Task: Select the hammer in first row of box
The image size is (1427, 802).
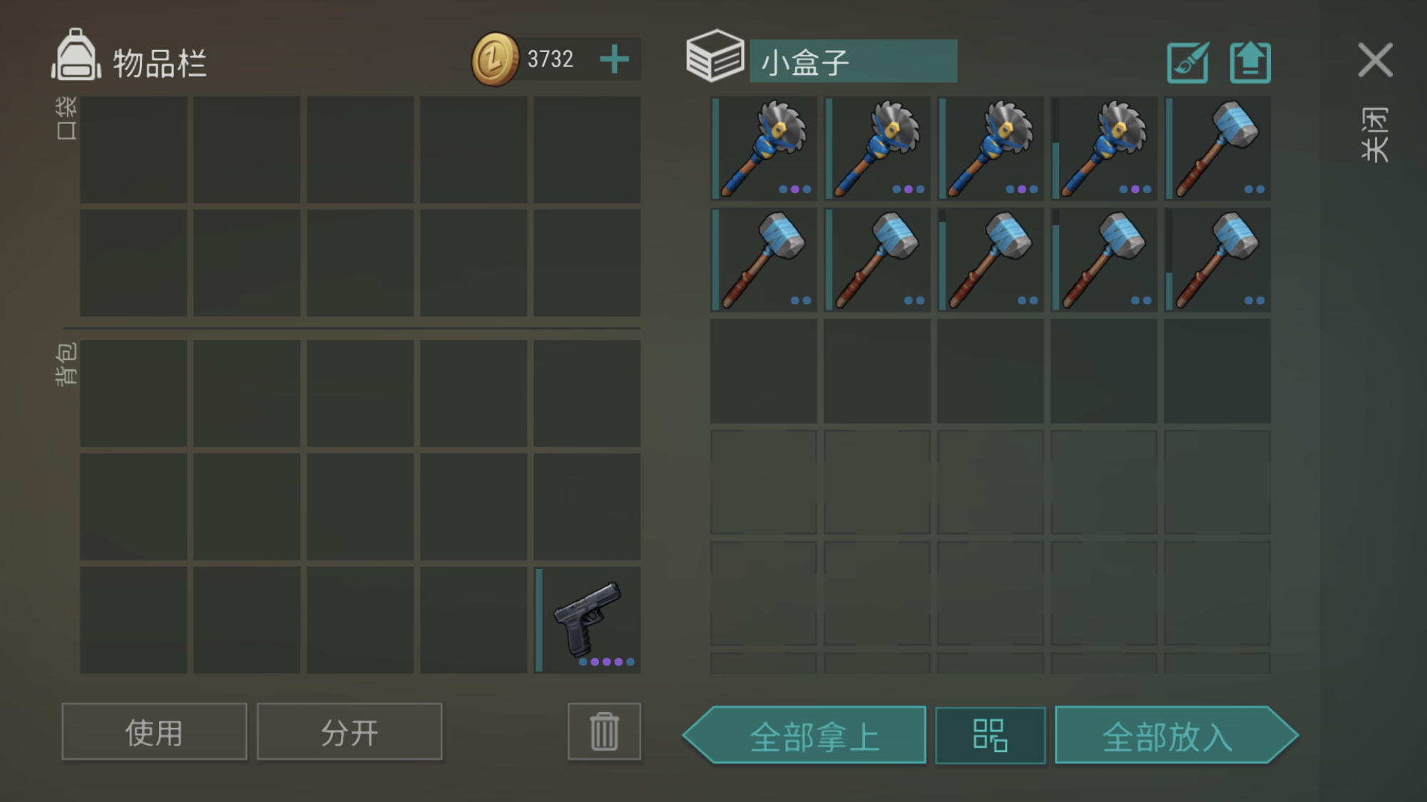Action: pyautogui.click(x=1217, y=148)
